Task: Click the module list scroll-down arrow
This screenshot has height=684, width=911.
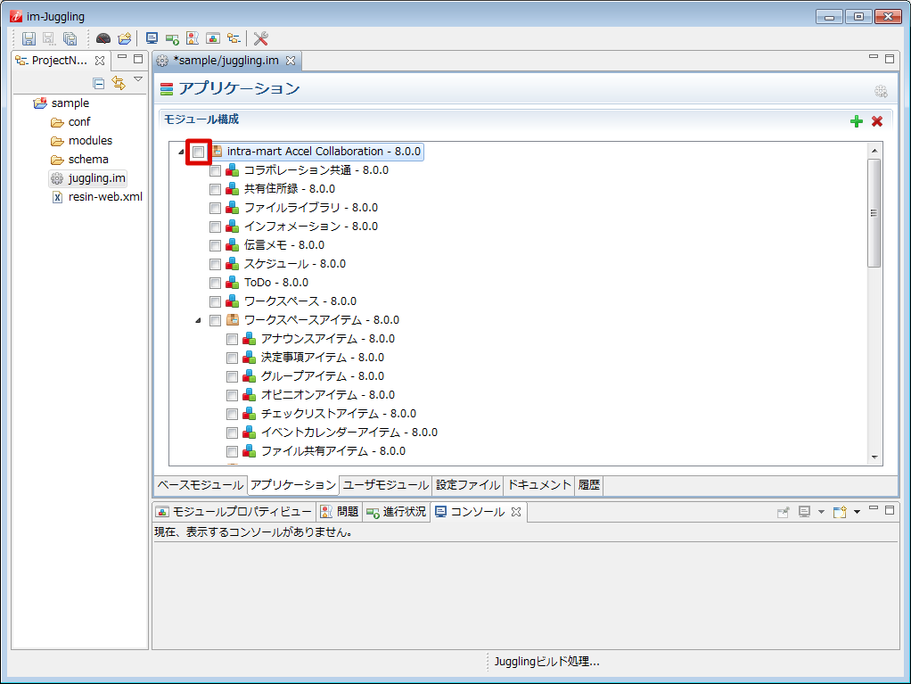Action: tap(874, 458)
